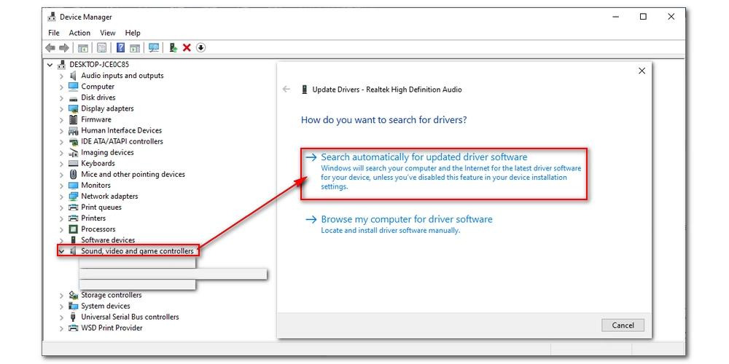Click the Computer monitor icon in tree
The image size is (729, 364).
pyautogui.click(x=73, y=87)
